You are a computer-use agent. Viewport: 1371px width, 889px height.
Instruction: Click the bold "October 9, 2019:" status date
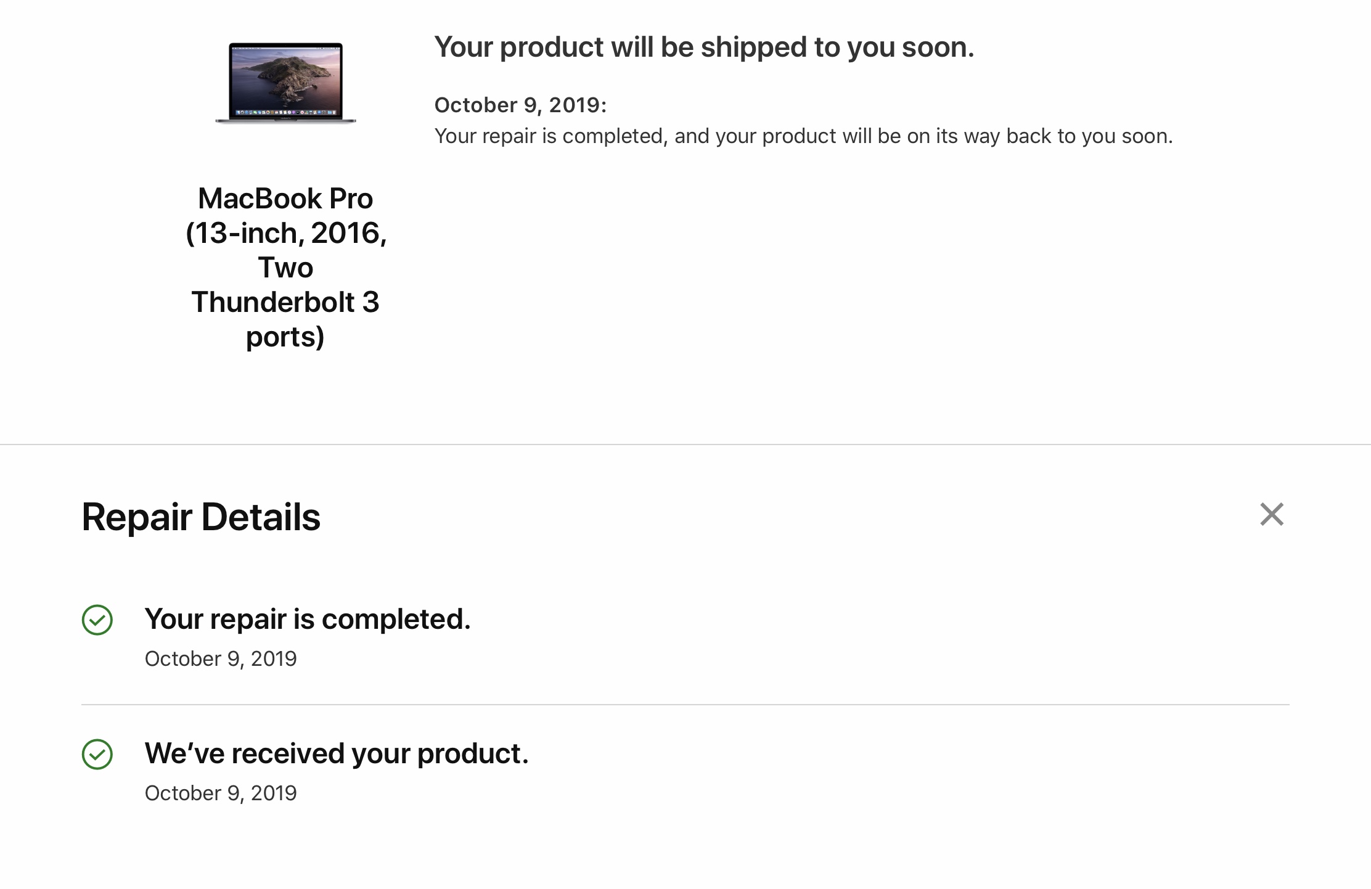[x=520, y=105]
